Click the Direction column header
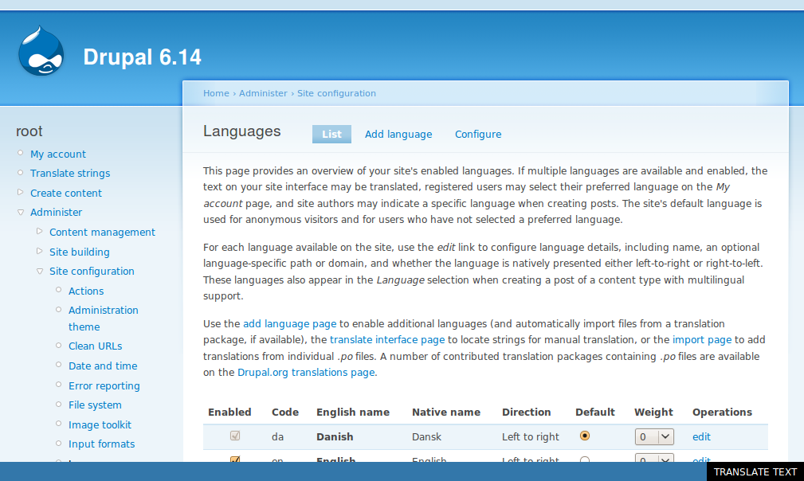This screenshot has height=481, width=804. pyautogui.click(x=526, y=413)
